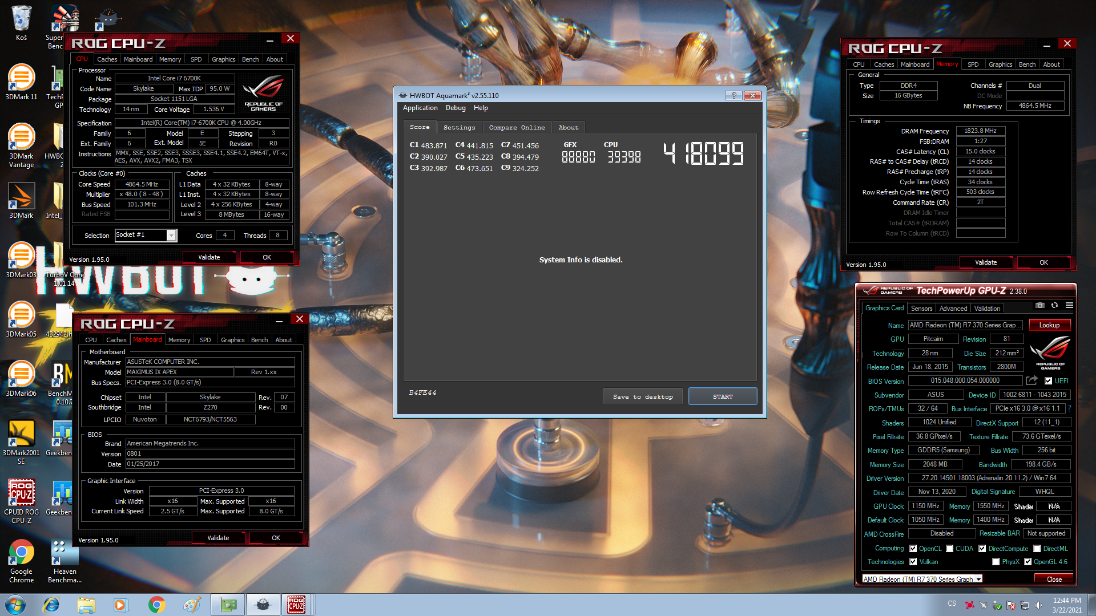Click the Bus Interface question mark

(x=1069, y=408)
